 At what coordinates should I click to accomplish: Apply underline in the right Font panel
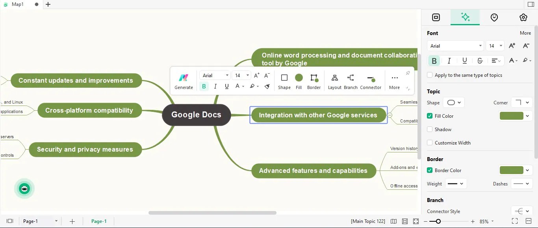click(x=465, y=61)
